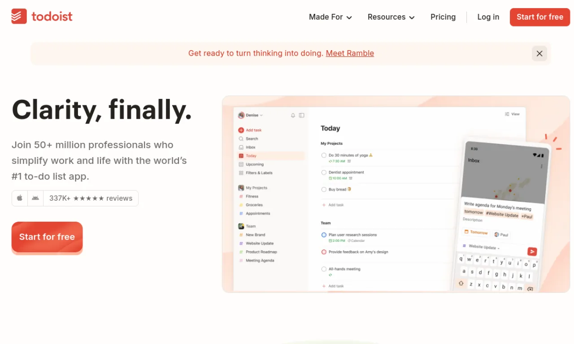
Task: Select the Today calendar icon in the sidebar
Action: pos(241,156)
